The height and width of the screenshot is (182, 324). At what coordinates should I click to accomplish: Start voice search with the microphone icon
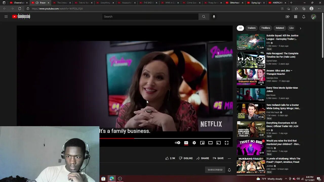coord(214,17)
